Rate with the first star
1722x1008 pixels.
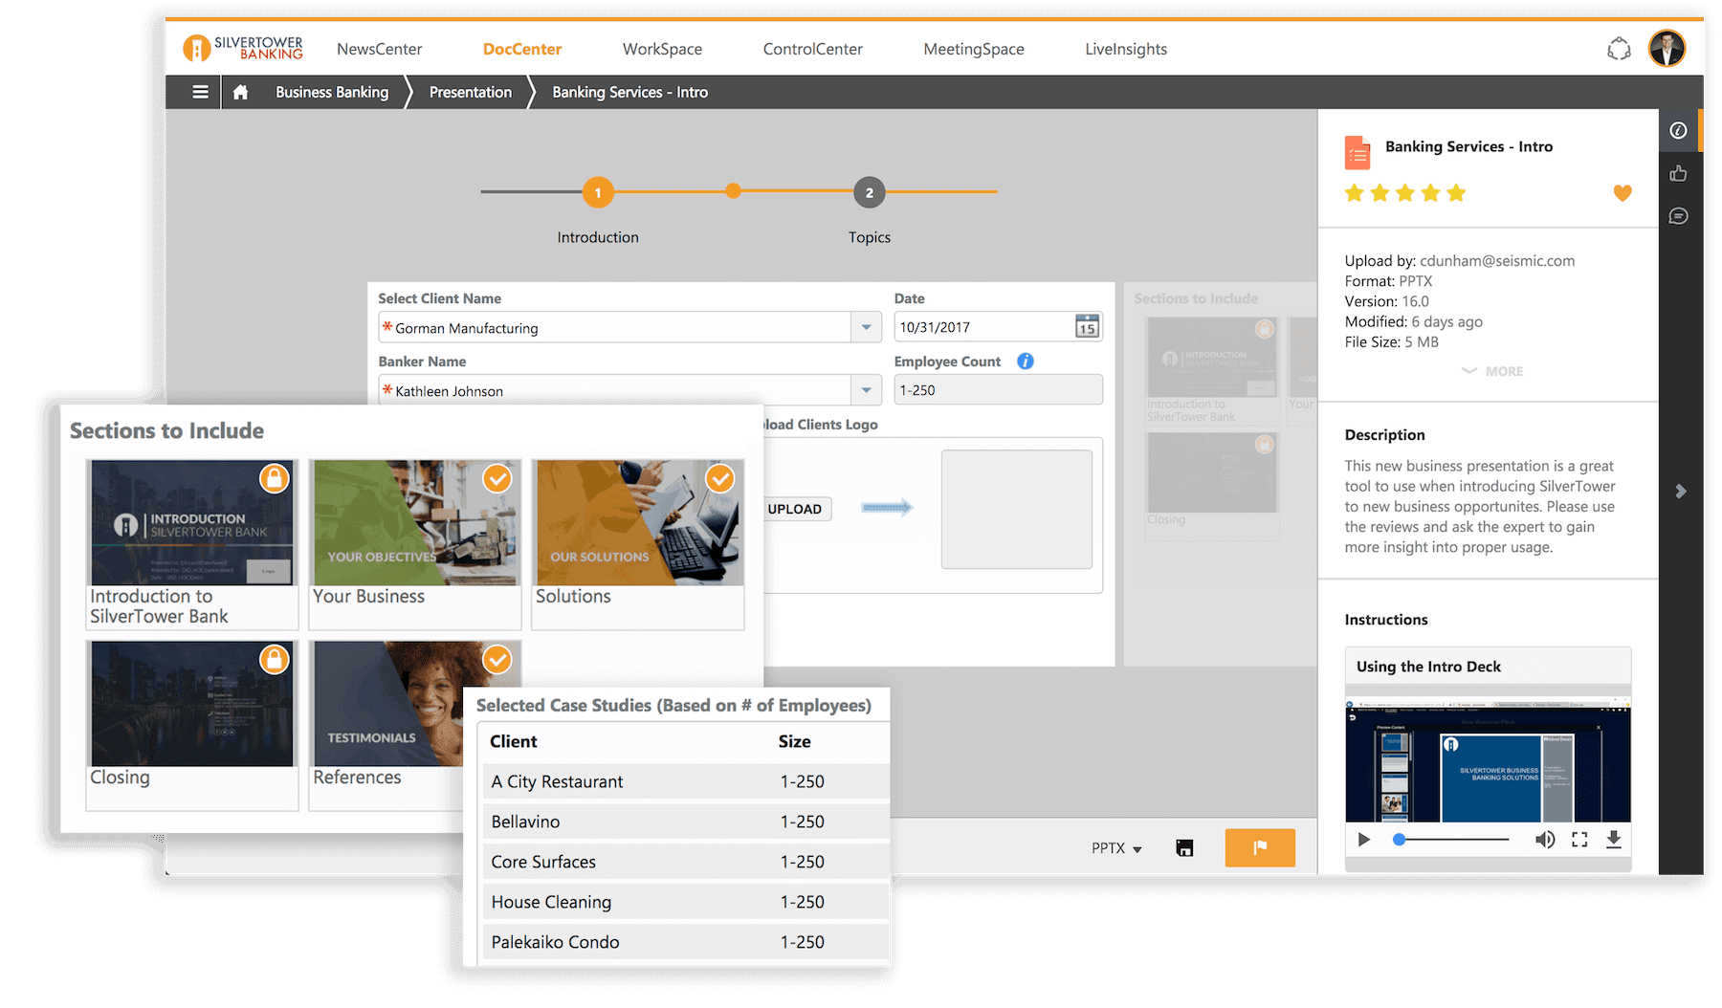[1354, 193]
